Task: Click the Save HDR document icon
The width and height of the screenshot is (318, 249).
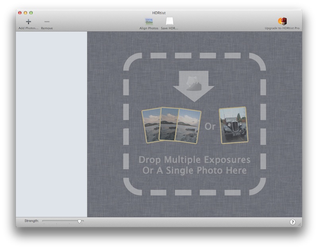Action: pyautogui.click(x=169, y=21)
